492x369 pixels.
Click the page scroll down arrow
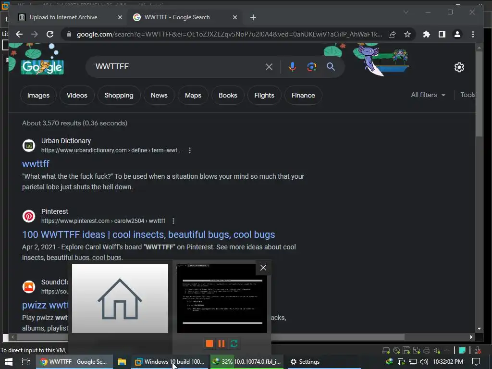coord(479,329)
